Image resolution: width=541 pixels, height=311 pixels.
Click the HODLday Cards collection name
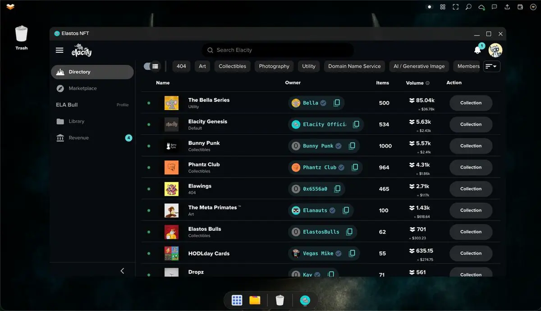[209, 253]
